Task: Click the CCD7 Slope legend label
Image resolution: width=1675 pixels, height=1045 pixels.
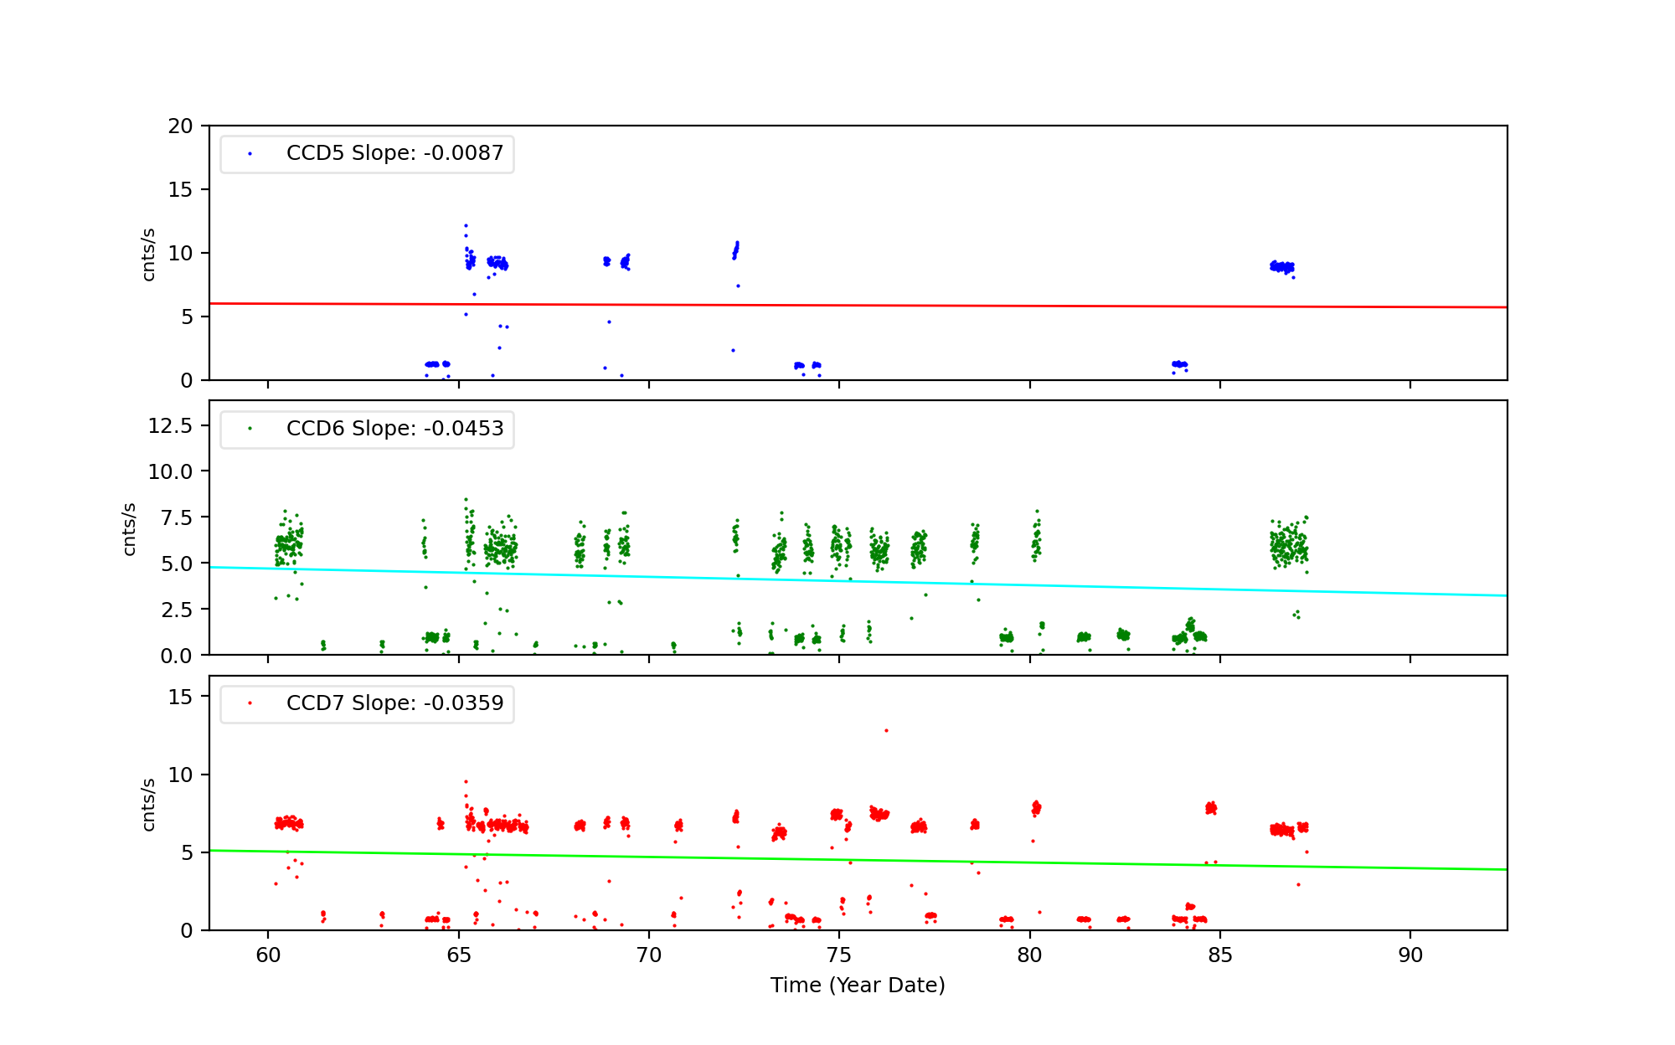Action: (394, 703)
